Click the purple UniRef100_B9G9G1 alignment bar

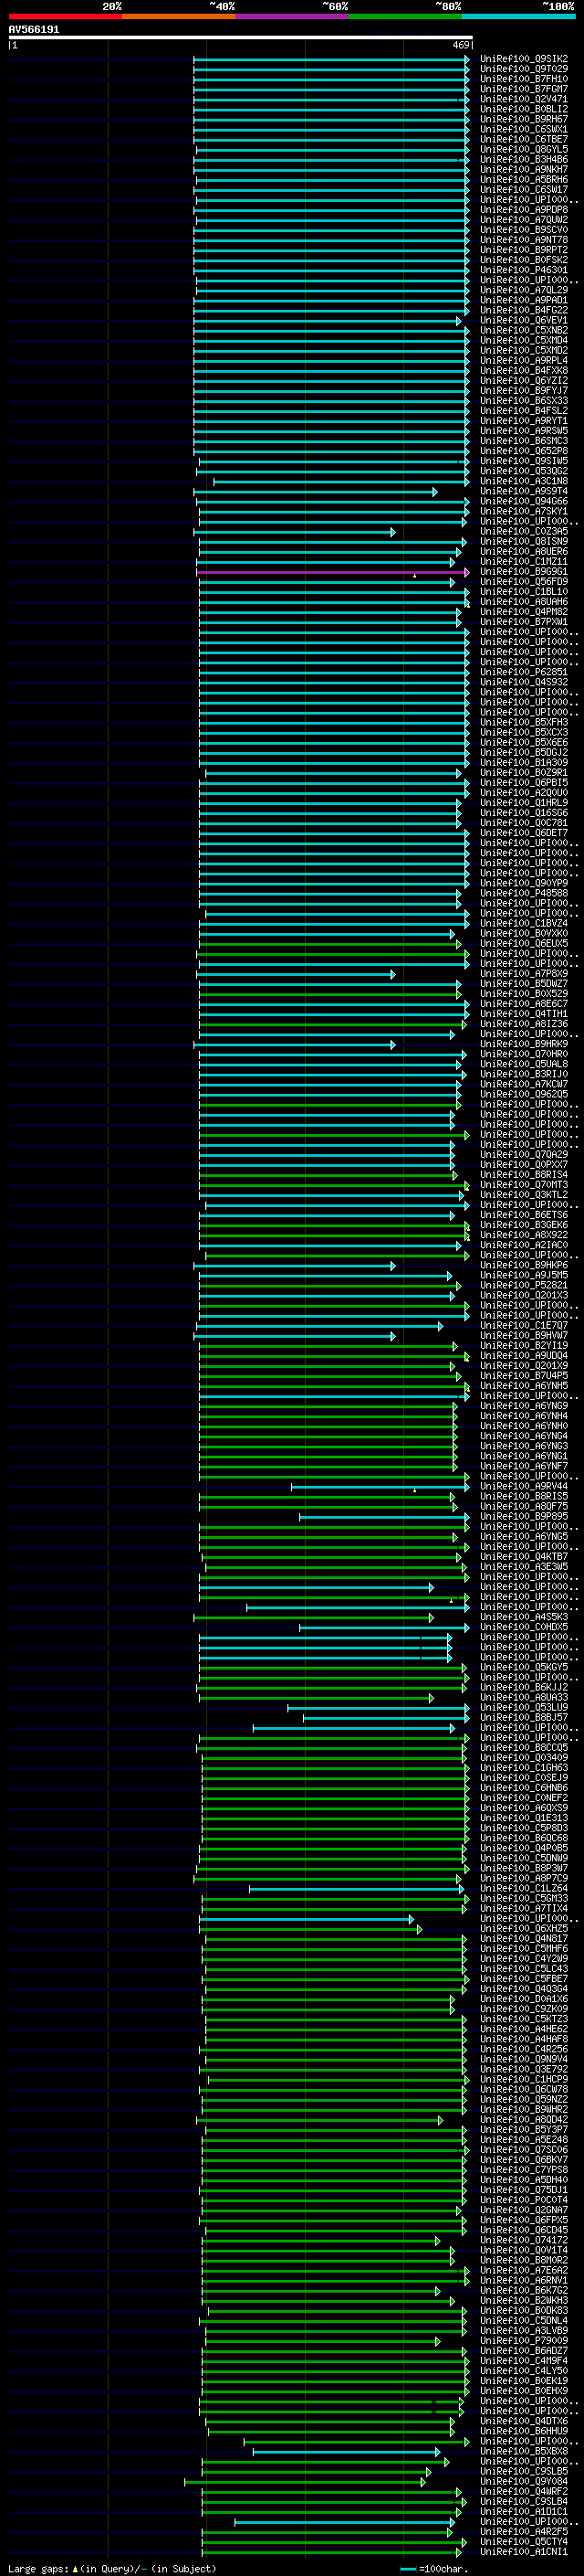pyautogui.click(x=332, y=572)
